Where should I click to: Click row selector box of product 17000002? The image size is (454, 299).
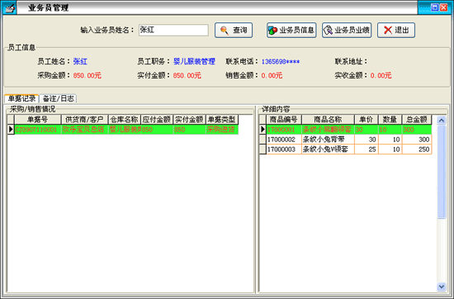262,140
